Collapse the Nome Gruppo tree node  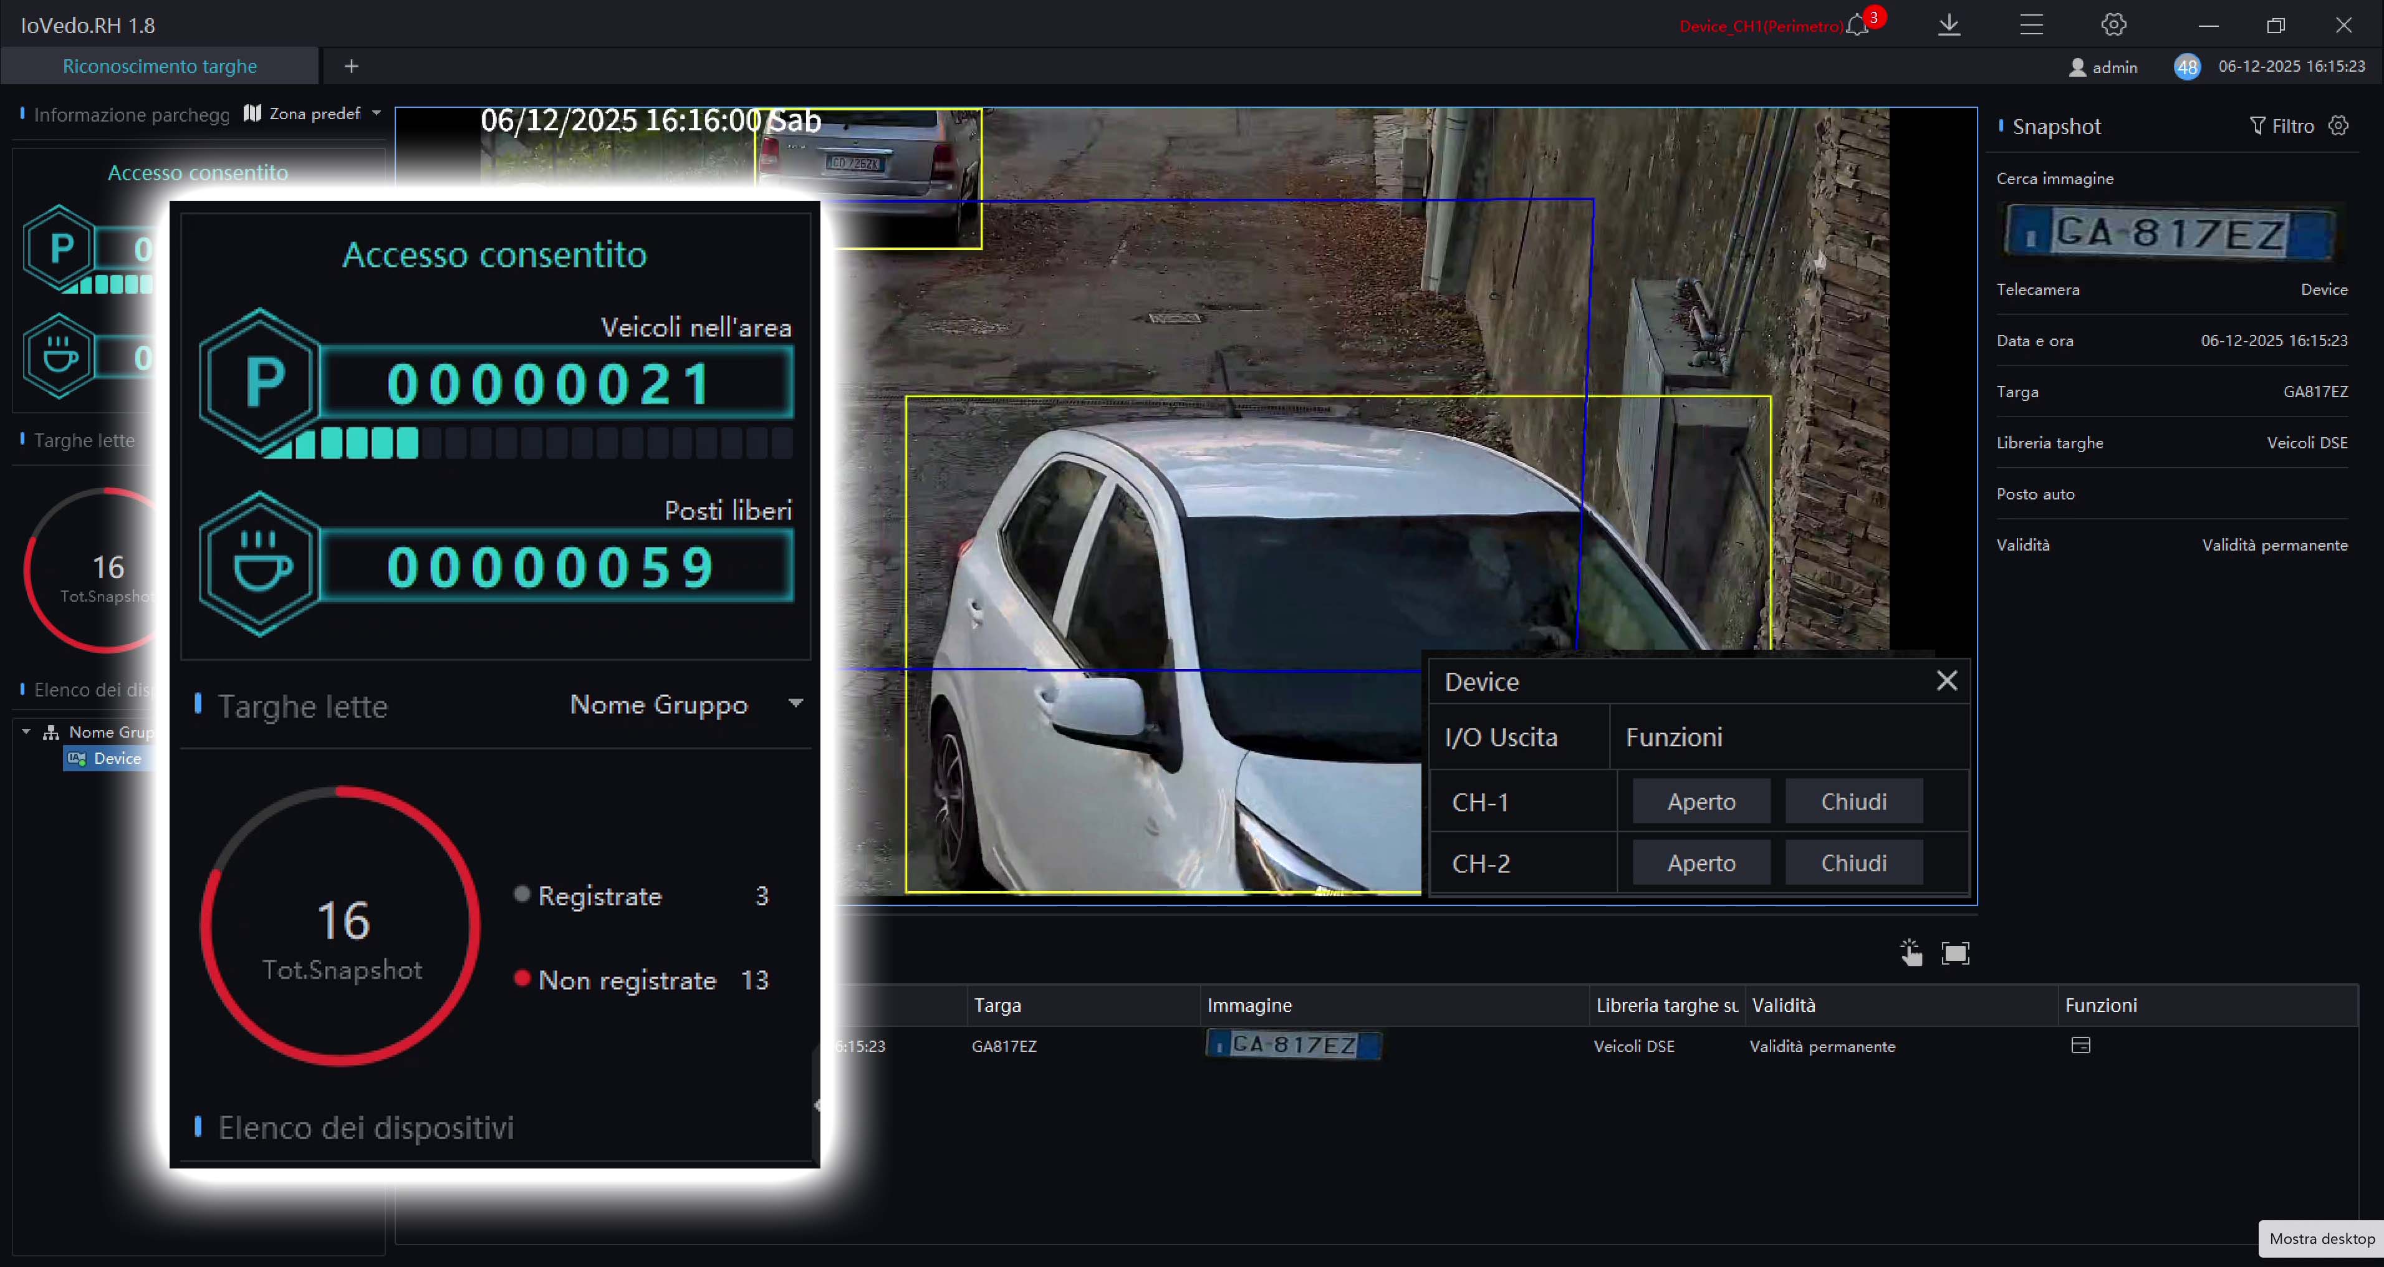click(26, 732)
